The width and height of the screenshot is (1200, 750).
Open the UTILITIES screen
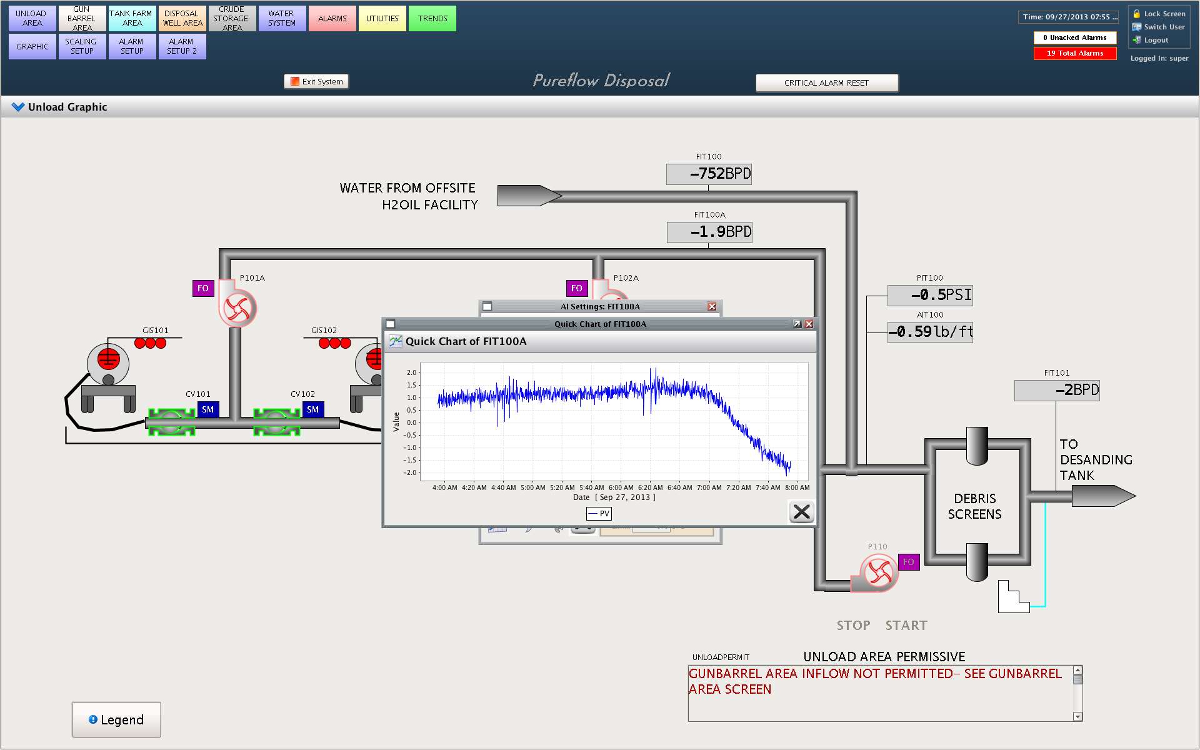click(382, 18)
